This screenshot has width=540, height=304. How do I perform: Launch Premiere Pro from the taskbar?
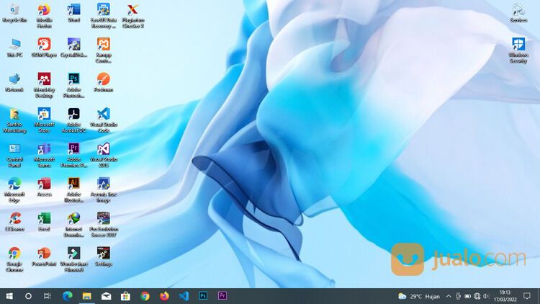coord(222,296)
